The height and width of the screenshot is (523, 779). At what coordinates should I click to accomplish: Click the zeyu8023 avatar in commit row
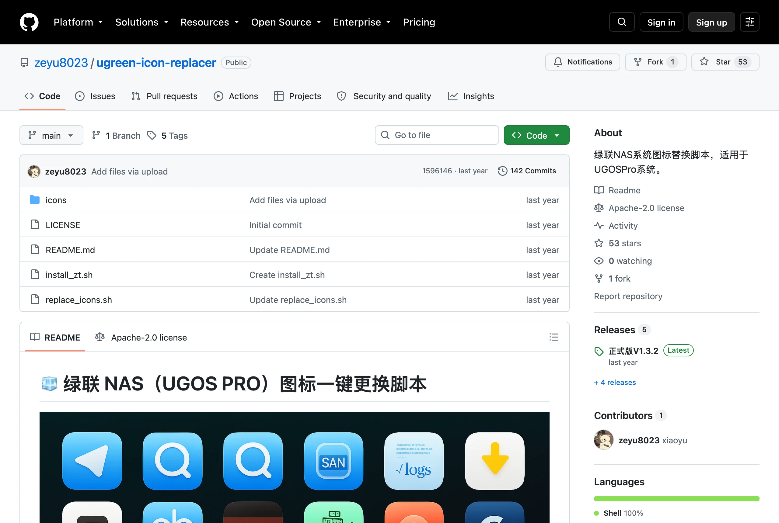(34, 171)
